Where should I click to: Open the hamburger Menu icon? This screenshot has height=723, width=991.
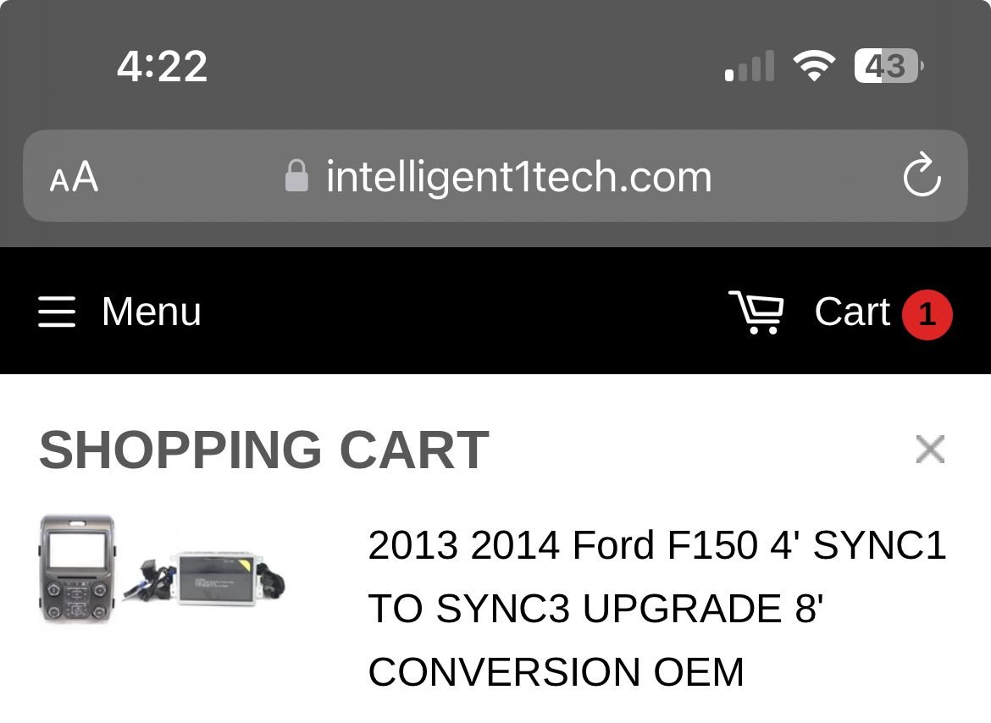pyautogui.click(x=56, y=312)
